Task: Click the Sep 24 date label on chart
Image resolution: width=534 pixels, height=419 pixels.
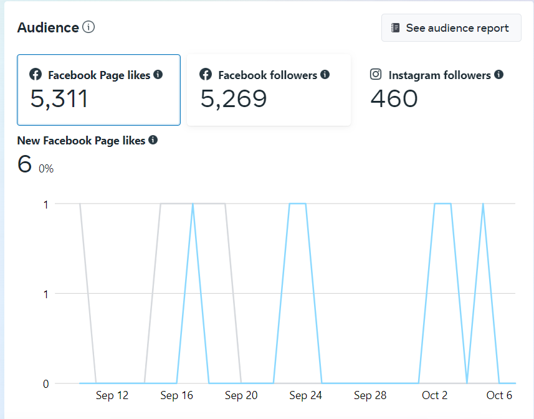Action: [x=306, y=395]
